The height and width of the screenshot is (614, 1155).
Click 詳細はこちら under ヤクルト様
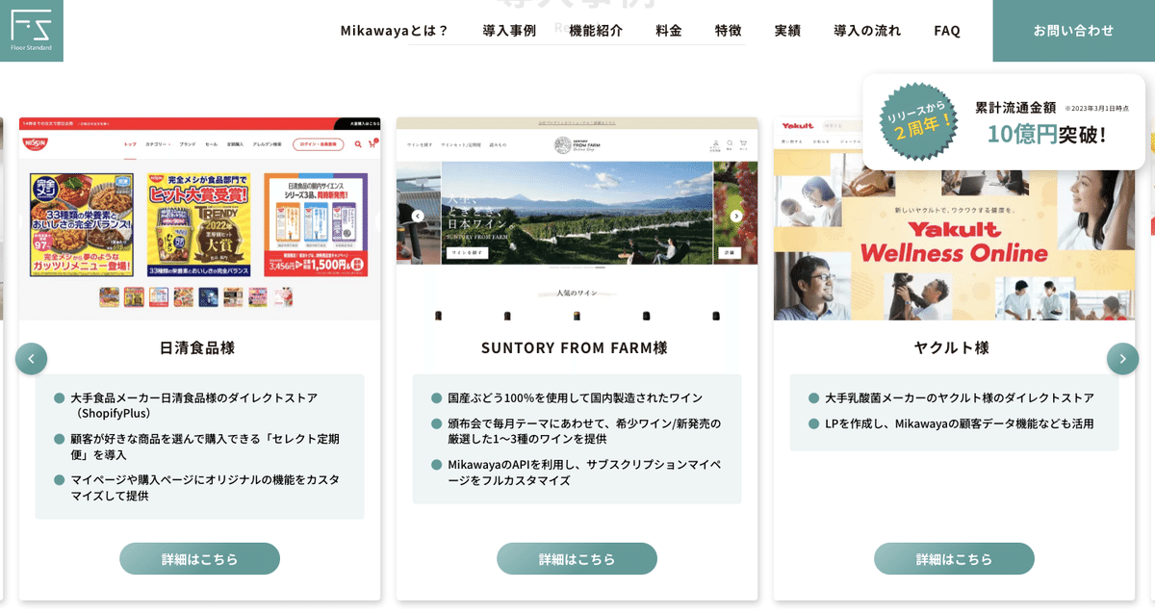click(x=954, y=558)
